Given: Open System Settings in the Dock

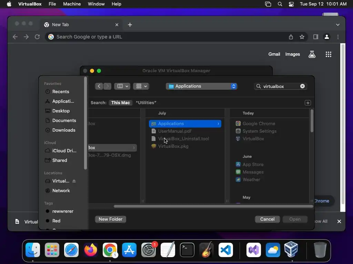Looking at the screenshot, I should (149, 250).
